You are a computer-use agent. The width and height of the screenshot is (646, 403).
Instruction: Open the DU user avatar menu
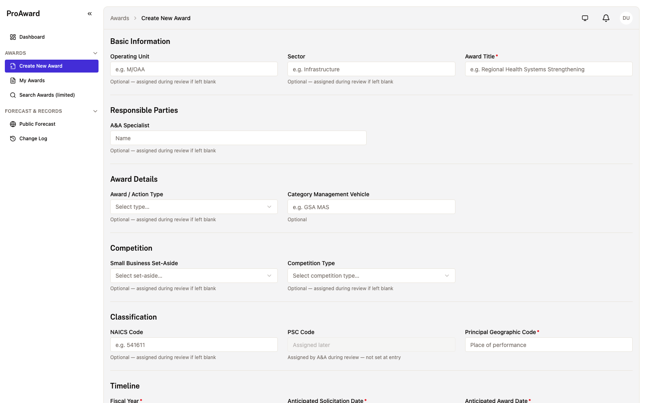point(626,18)
